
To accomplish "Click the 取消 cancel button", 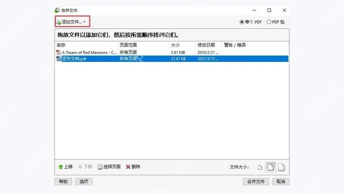I will point(281,182).
